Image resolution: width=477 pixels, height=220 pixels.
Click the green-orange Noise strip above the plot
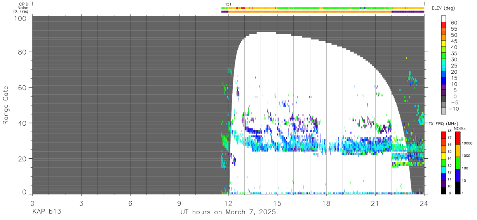point(322,8)
